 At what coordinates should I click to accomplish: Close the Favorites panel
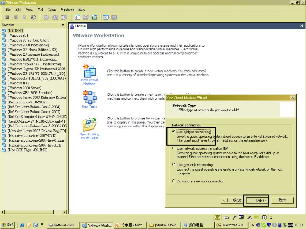(x=63, y=25)
